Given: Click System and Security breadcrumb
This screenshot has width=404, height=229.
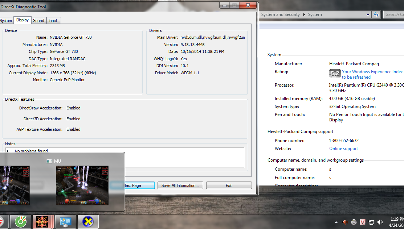Looking at the screenshot, I should [280, 14].
